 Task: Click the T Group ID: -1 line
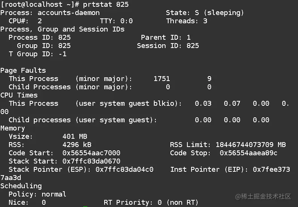pyautogui.click(x=38, y=54)
